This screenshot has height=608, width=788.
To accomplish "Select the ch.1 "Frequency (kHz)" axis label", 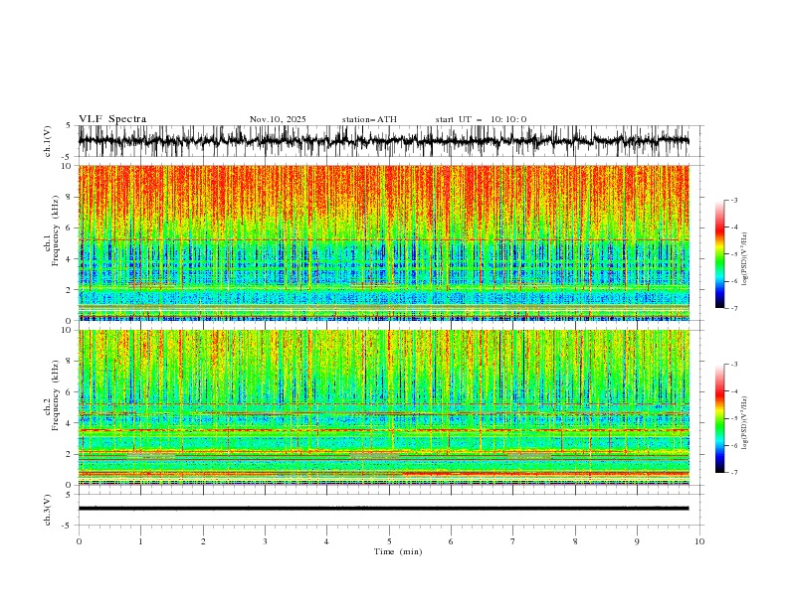I will [x=56, y=228].
